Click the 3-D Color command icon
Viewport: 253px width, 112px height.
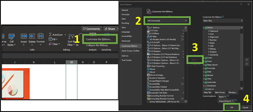coord(148,30)
